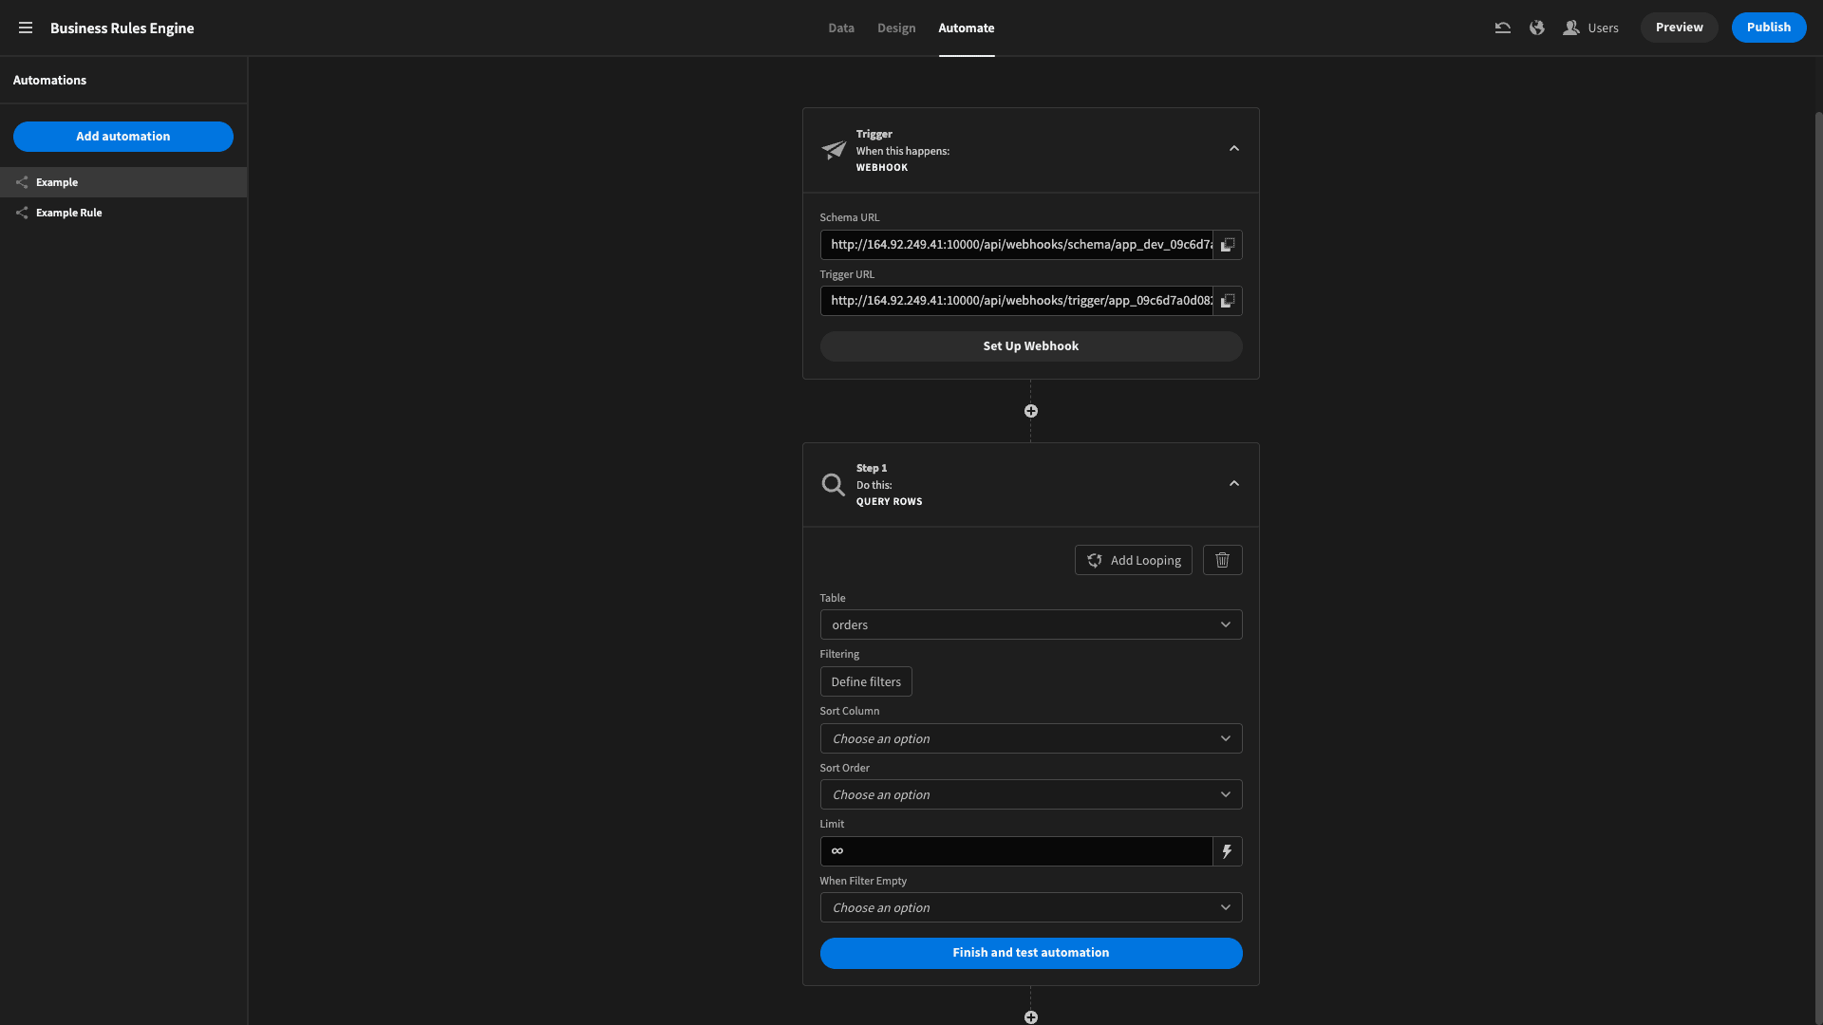Viewport: 1823px width, 1025px height.
Task: Click Finish and test automation button
Action: pos(1030,953)
